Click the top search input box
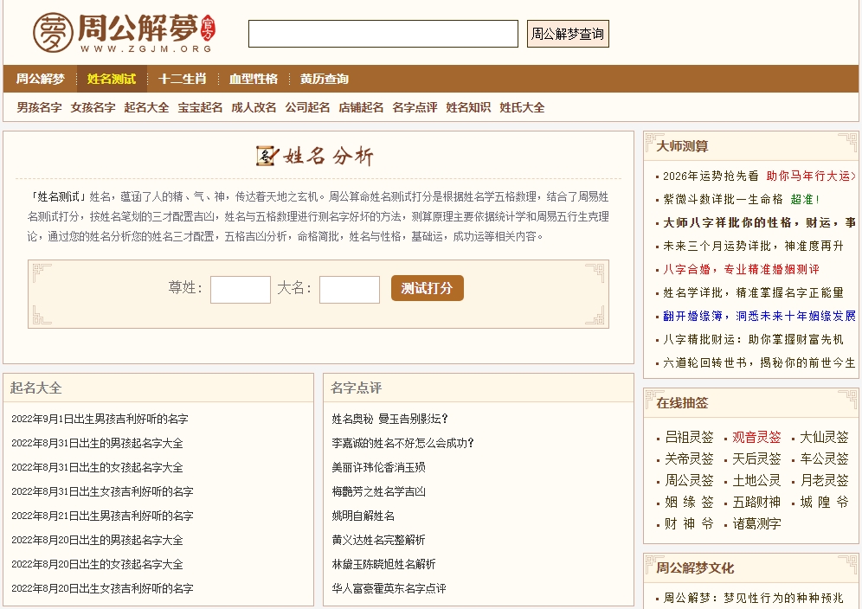The height and width of the screenshot is (609, 862). tap(382, 32)
